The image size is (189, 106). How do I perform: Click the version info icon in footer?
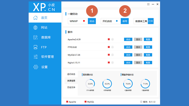pyautogui.click(x=141, y=102)
